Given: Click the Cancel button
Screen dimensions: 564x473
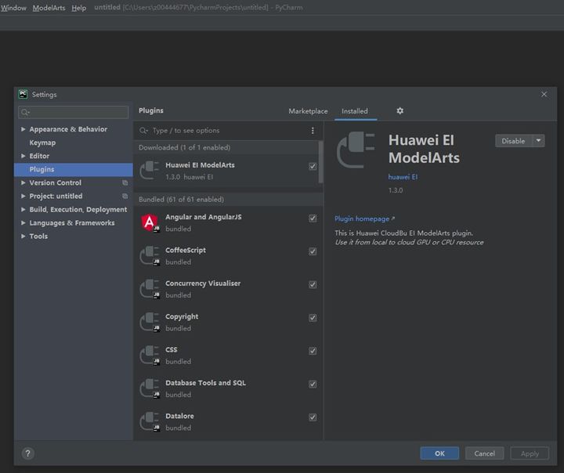Looking at the screenshot, I should click(485, 453).
